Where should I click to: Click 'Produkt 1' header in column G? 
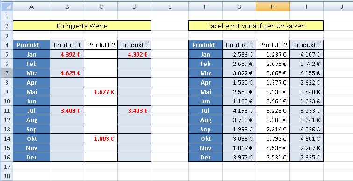pyautogui.click(x=239, y=45)
